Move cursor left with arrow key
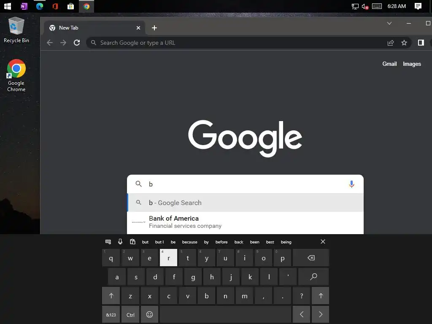Image resolution: width=432 pixels, height=324 pixels. [301, 315]
